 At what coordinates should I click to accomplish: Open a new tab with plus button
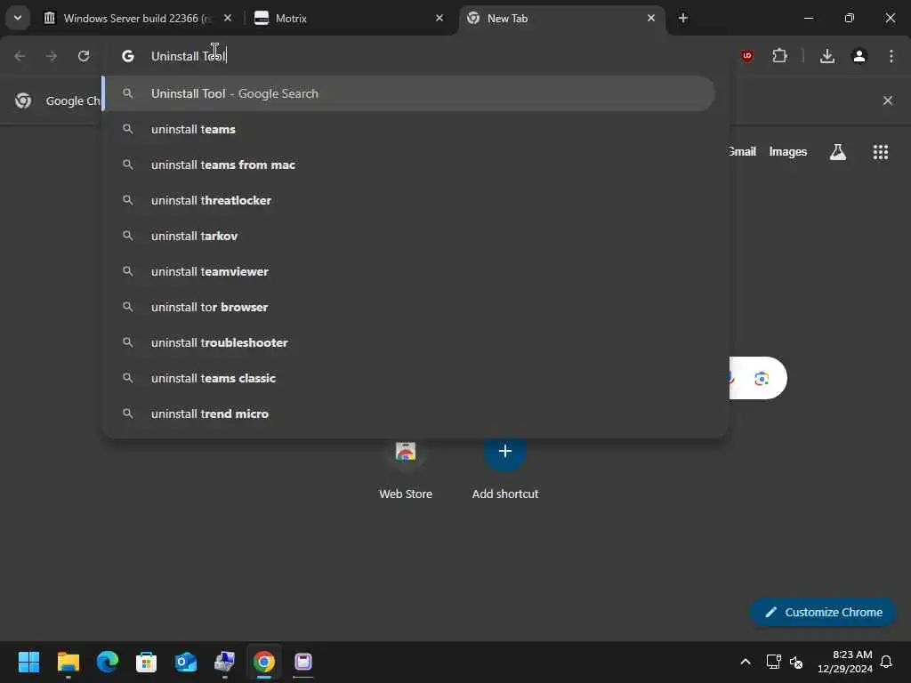coord(683,18)
